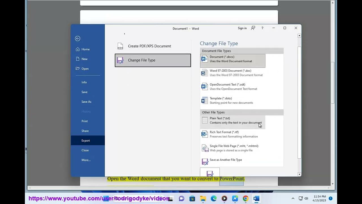Choose Save as Another File Type
362x204 pixels.
[232, 161]
